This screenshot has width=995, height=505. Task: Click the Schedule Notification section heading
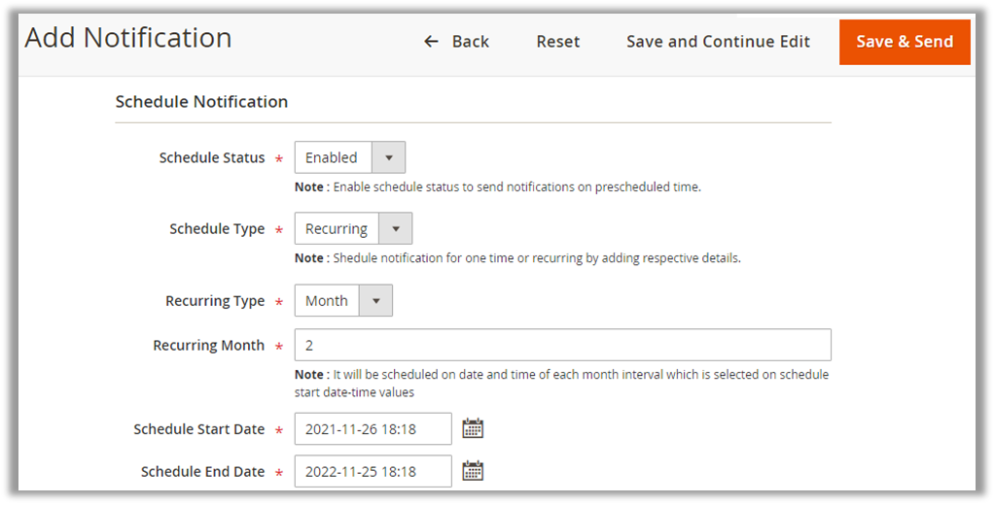pyautogui.click(x=201, y=101)
